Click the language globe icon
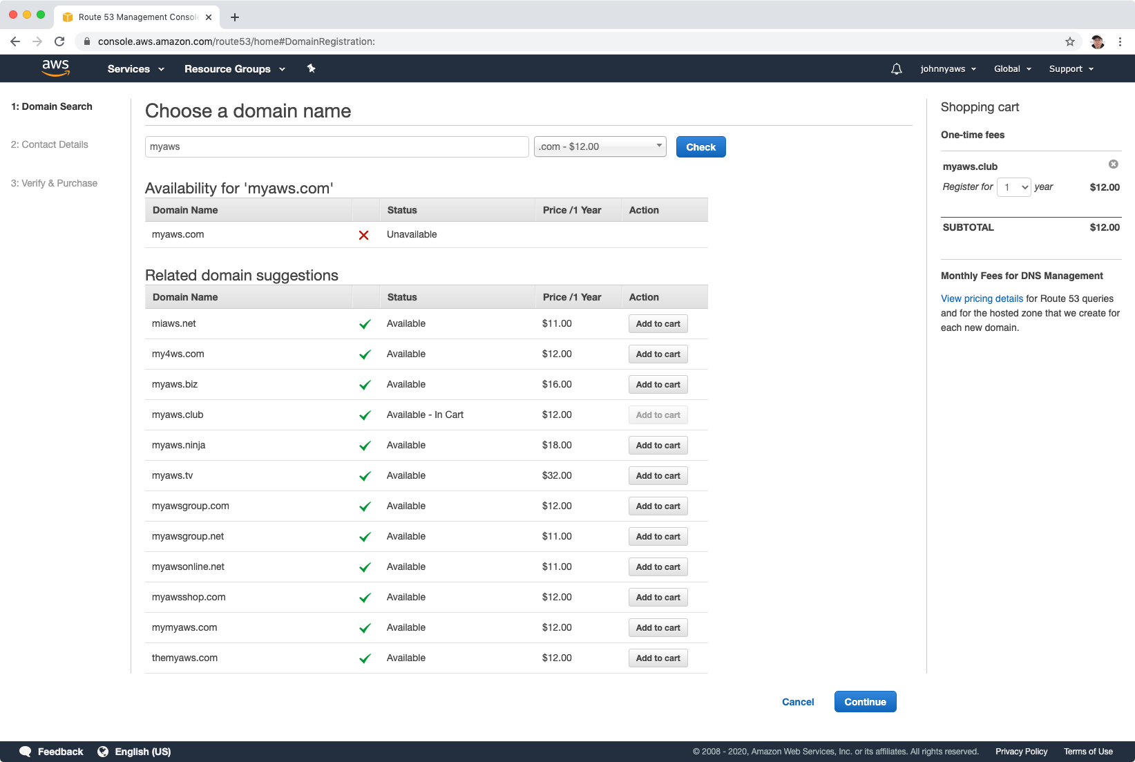 coord(103,752)
